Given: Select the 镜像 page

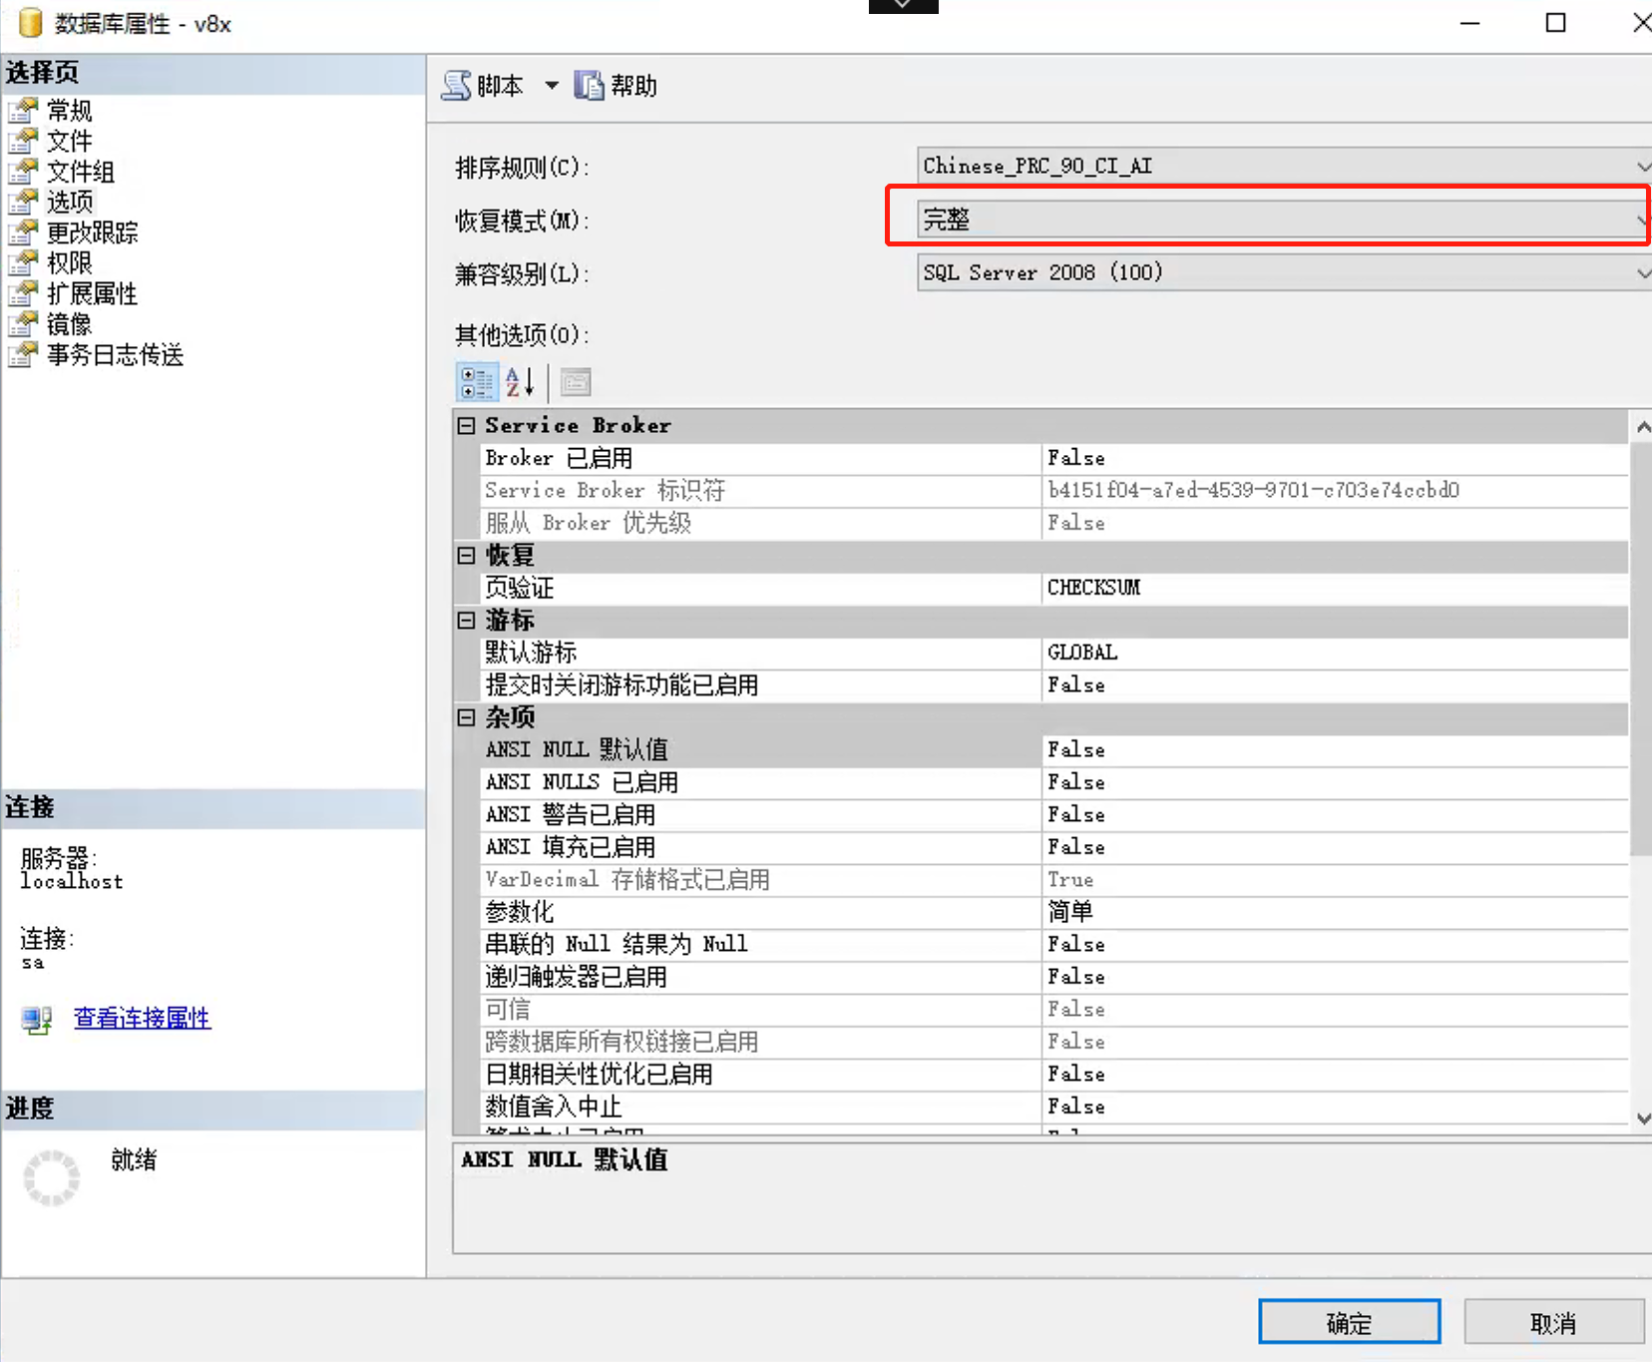Looking at the screenshot, I should (x=69, y=324).
